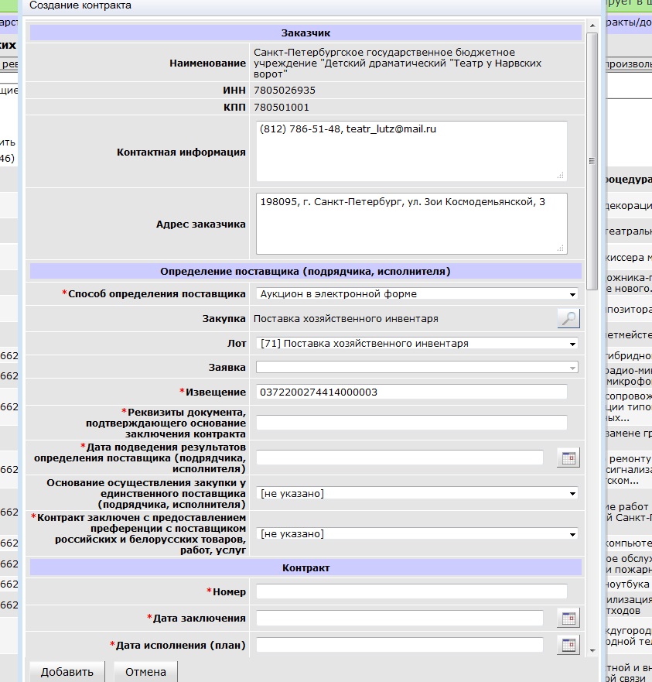The height and width of the screenshot is (682, 652).
Task: Click the dialog scroll-down arrow
Action: (x=592, y=651)
